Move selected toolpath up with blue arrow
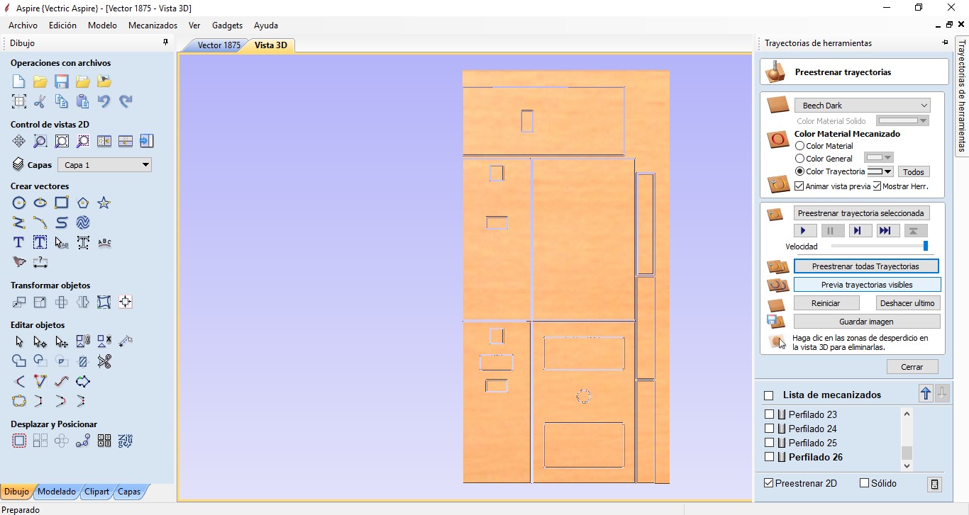The width and height of the screenshot is (969, 515). point(926,394)
